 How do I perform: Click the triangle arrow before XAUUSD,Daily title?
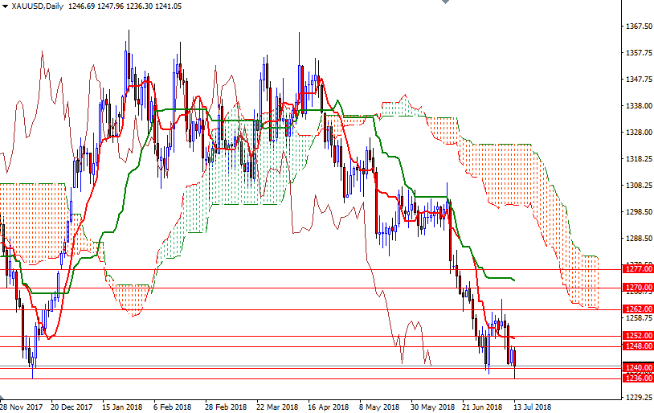pyautogui.click(x=5, y=6)
